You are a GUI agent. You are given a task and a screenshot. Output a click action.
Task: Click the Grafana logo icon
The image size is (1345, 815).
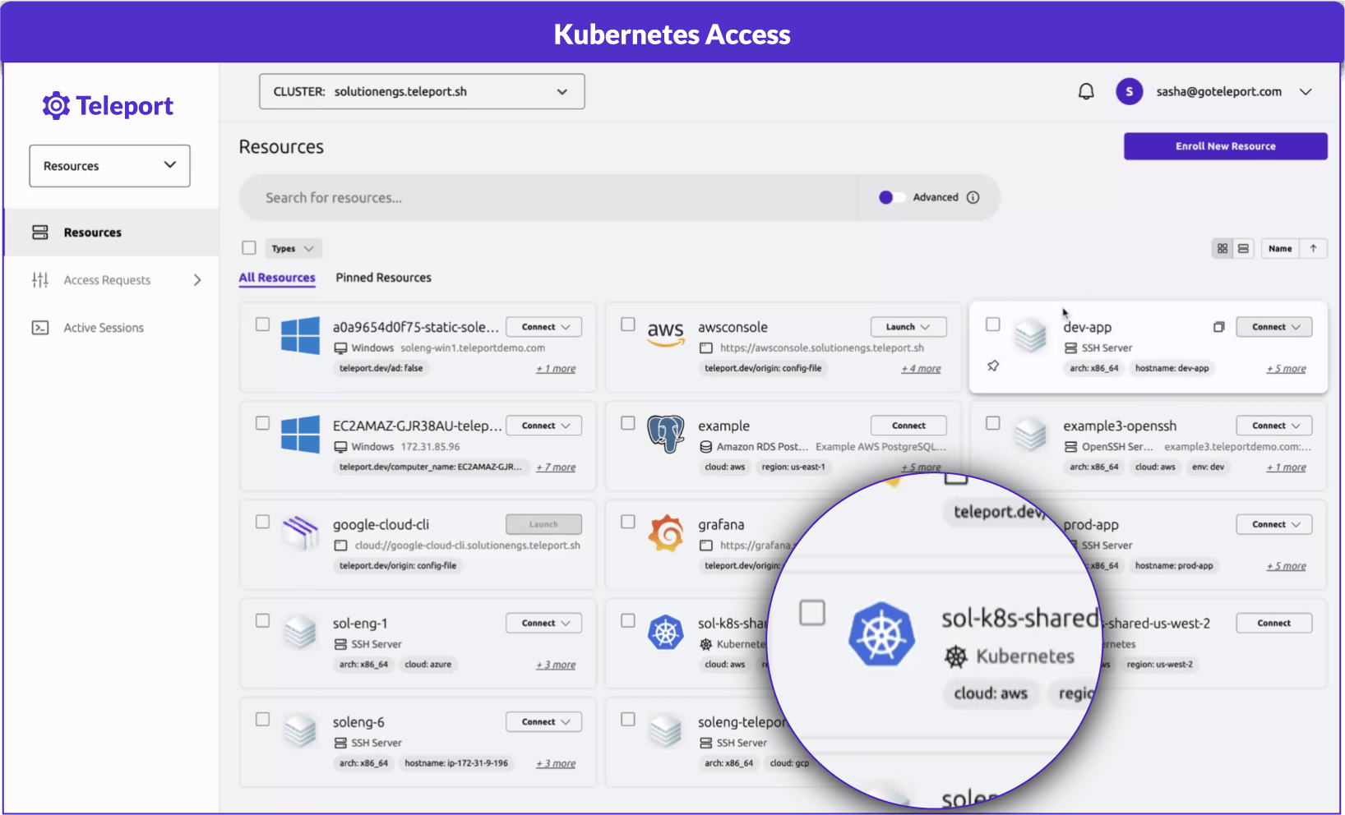(666, 533)
